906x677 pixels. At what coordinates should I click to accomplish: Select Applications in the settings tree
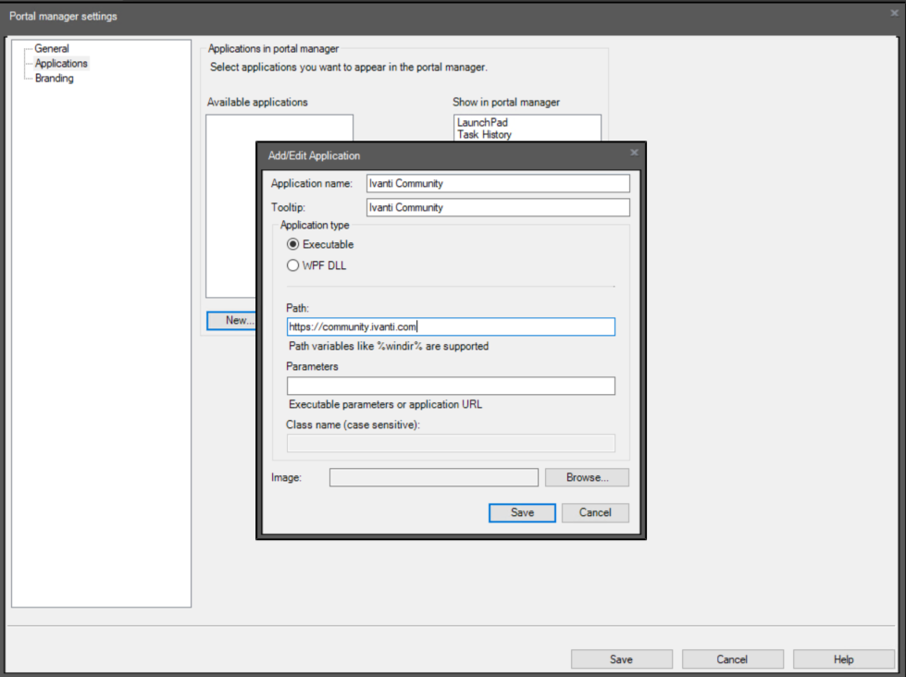60,63
